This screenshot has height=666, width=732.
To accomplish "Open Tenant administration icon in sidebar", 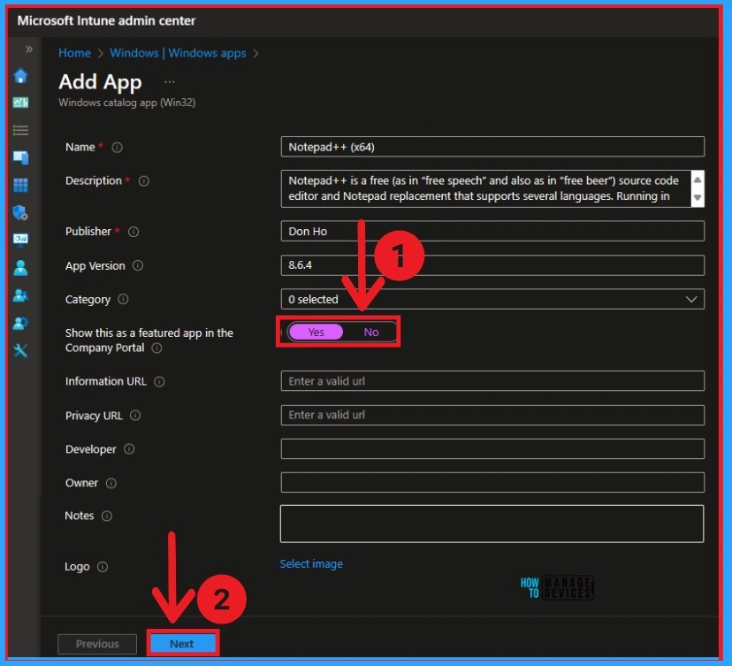I will [x=20, y=323].
